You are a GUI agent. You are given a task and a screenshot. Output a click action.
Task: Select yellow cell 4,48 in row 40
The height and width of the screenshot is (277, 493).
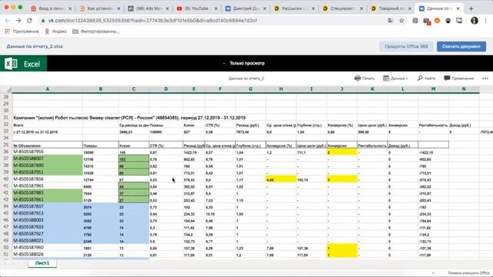click(x=280, y=179)
